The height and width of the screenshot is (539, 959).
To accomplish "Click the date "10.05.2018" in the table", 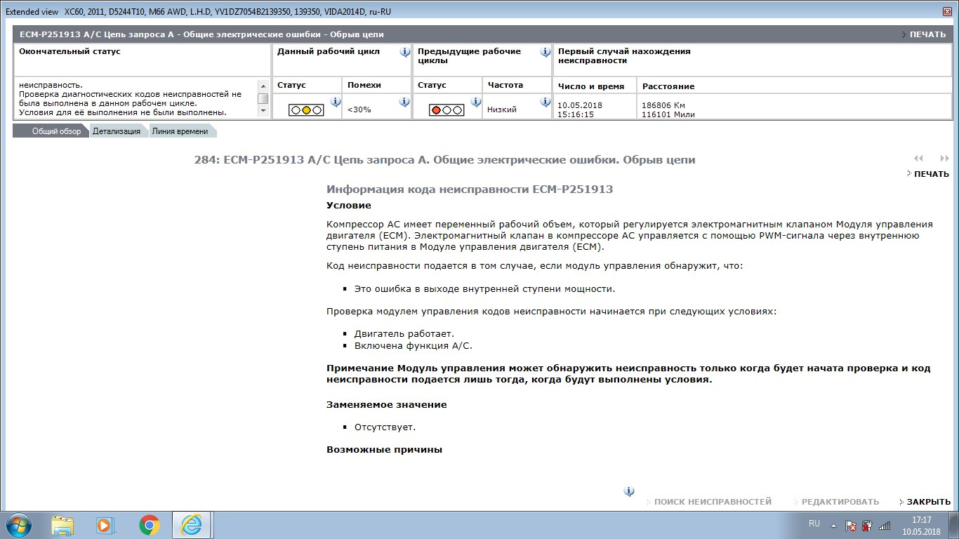I will [x=580, y=105].
